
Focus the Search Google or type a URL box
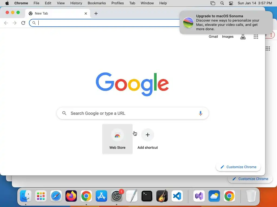pyautogui.click(x=133, y=113)
